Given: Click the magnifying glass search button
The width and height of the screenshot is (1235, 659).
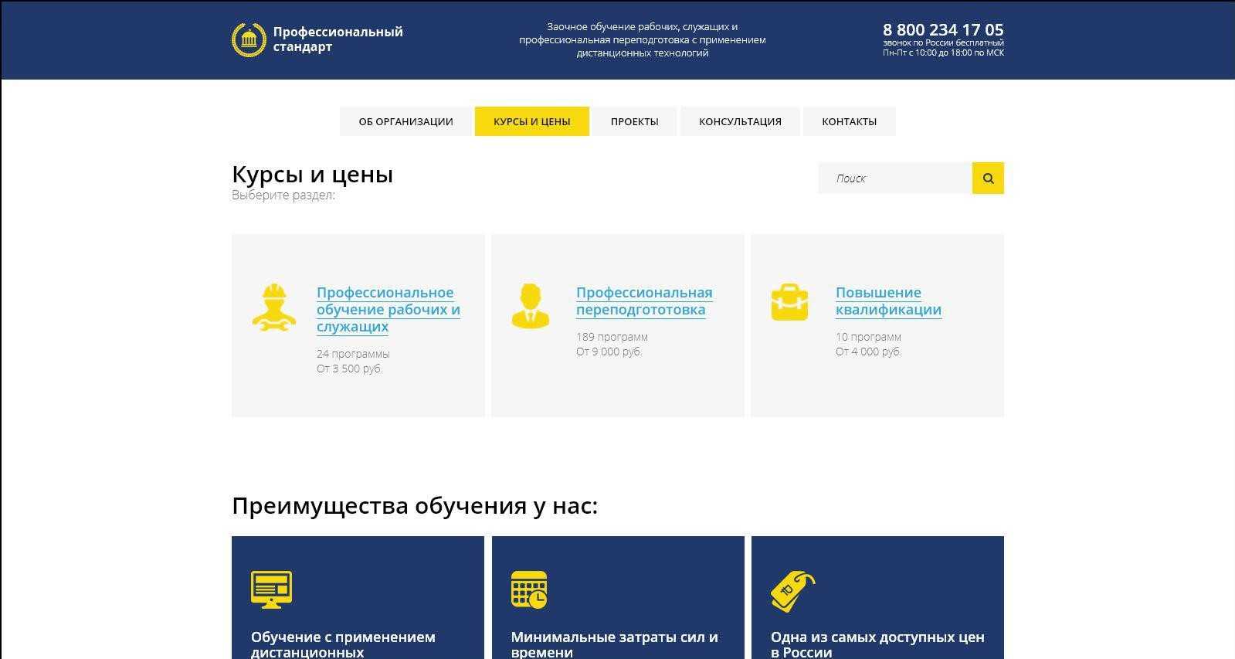Looking at the screenshot, I should coord(988,178).
